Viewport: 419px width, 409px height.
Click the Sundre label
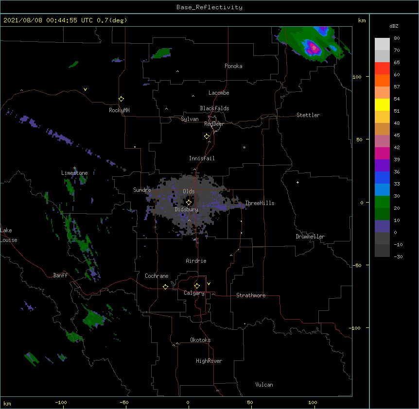(x=142, y=190)
